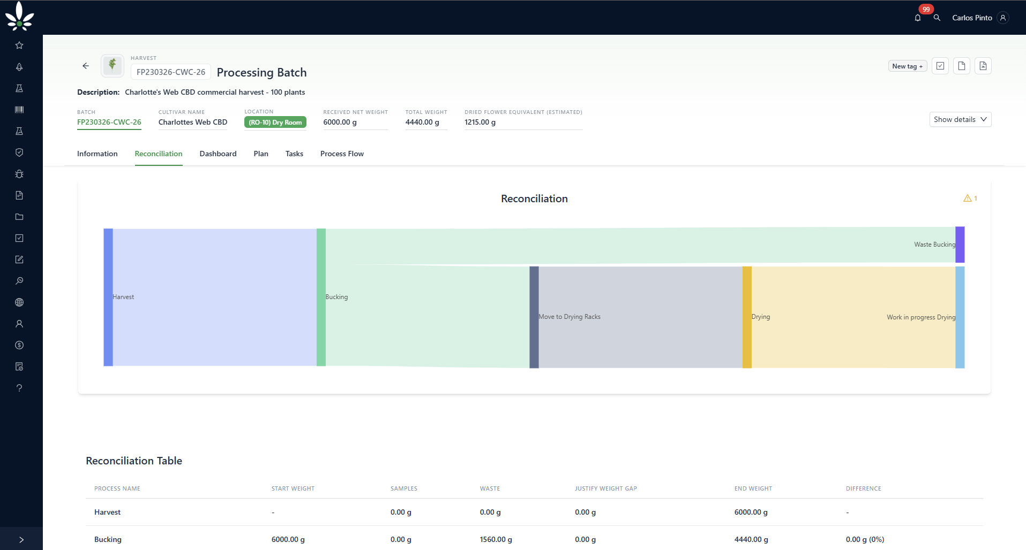Open the Process Flow tab

click(x=342, y=154)
